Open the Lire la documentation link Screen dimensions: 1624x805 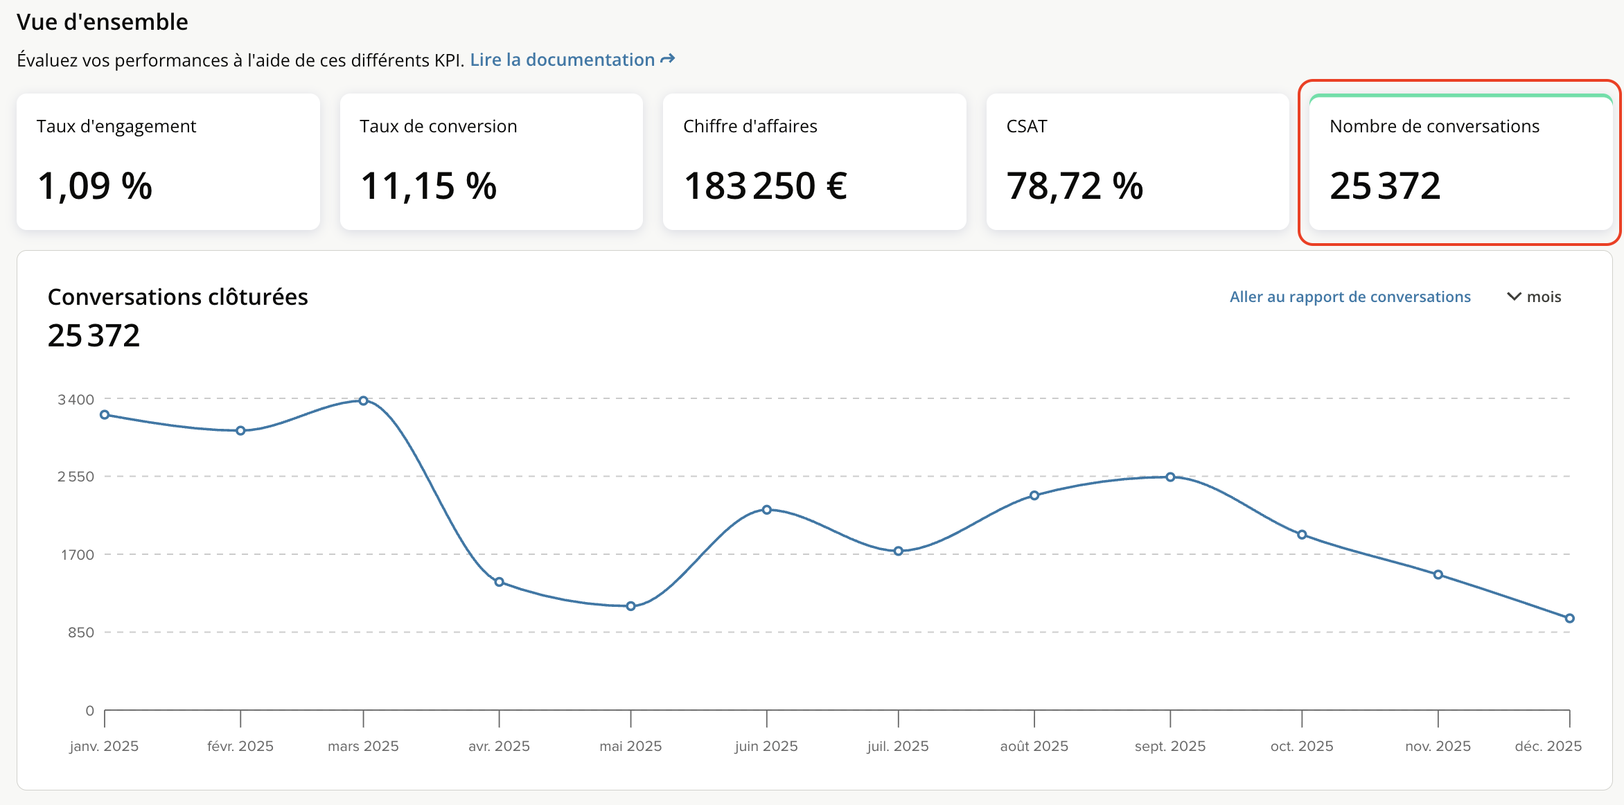click(562, 60)
